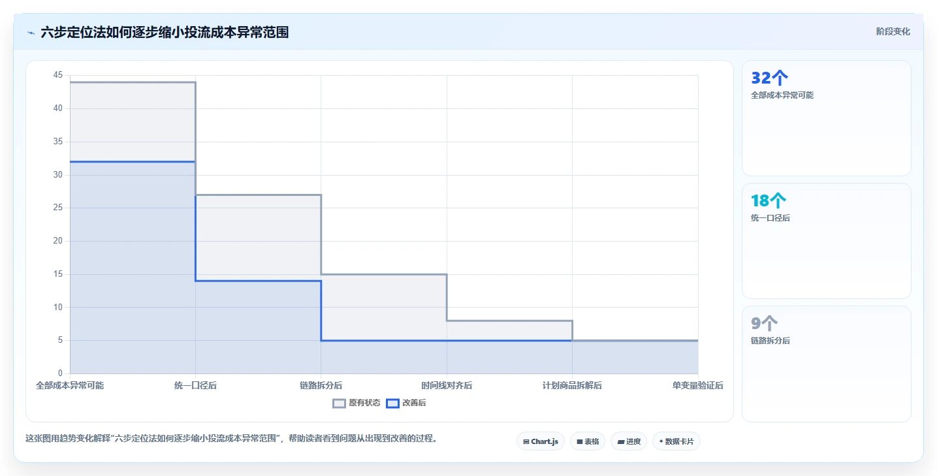Click the icon inside the 进度 chip

pyautogui.click(x=620, y=442)
